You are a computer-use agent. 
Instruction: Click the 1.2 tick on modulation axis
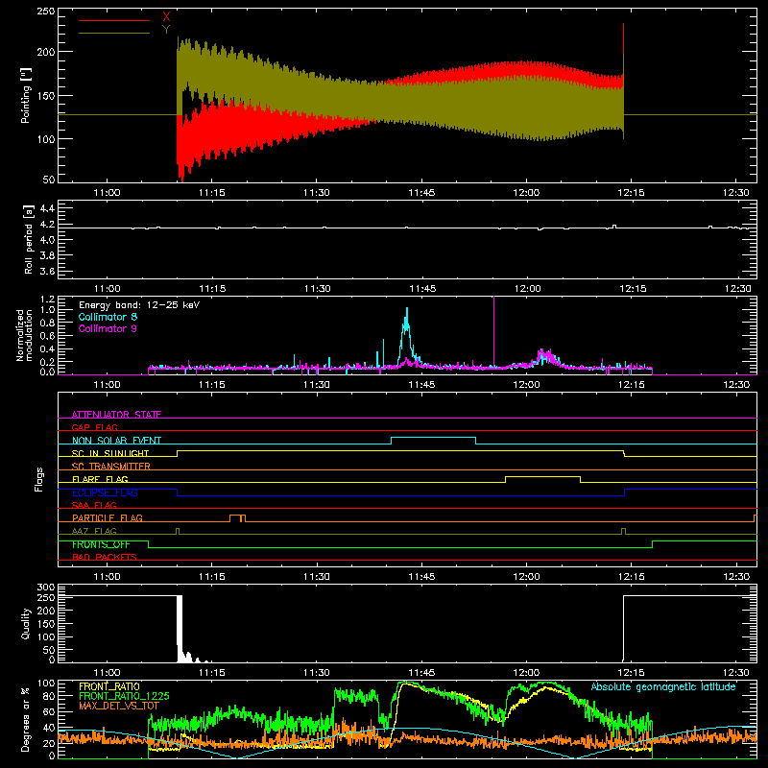(x=47, y=300)
